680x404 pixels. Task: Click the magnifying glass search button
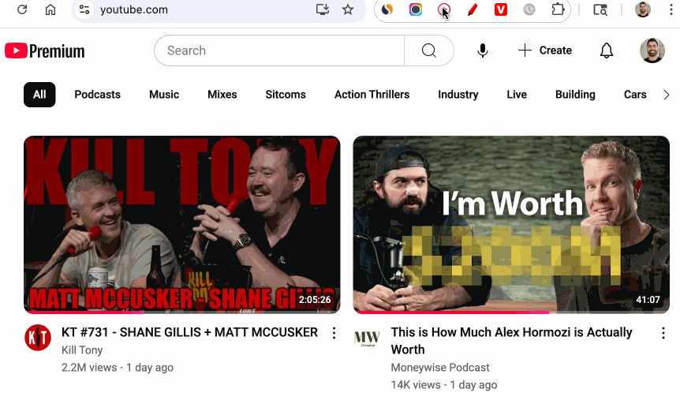(x=429, y=50)
